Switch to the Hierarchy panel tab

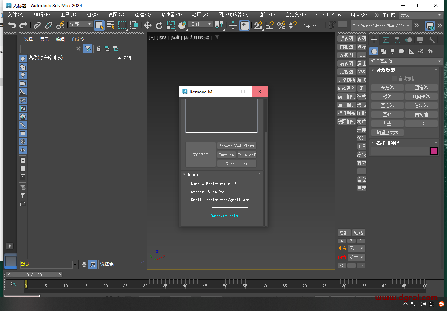coord(397,40)
